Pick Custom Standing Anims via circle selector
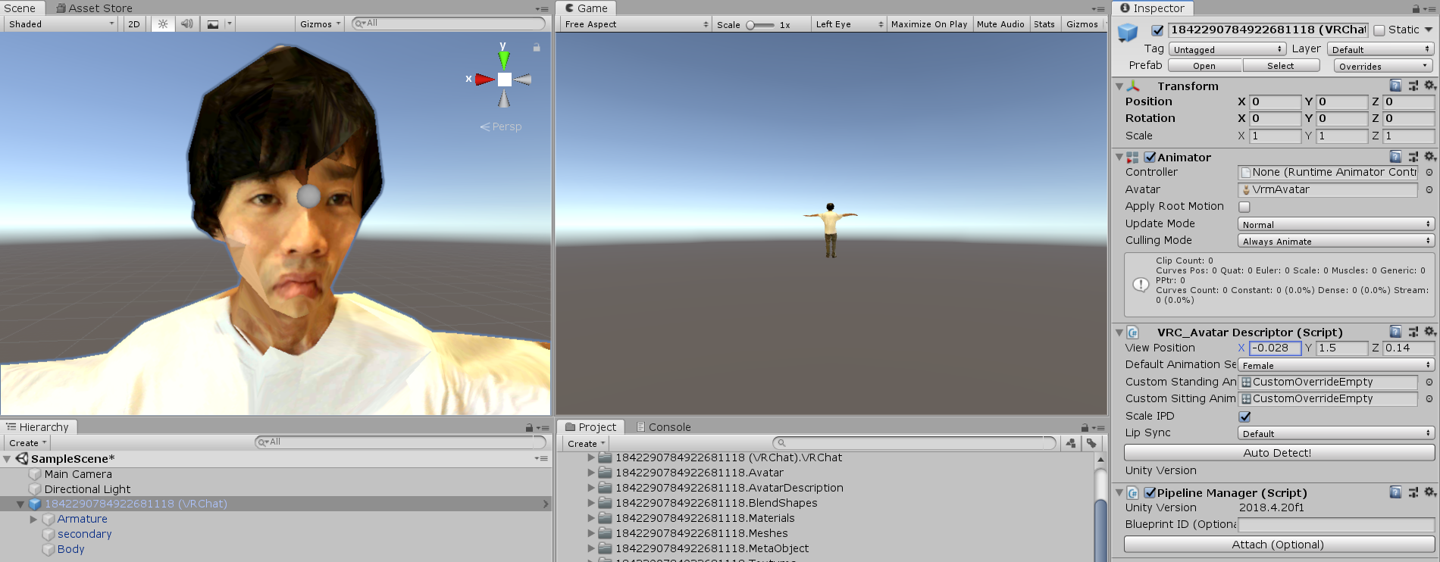Screen dimensions: 1440x562 click(1429, 382)
